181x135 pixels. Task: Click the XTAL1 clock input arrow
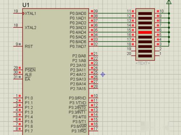pos(24,13)
